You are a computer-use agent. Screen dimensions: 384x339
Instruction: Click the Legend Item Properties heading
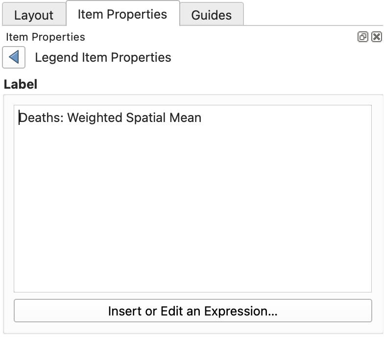[103, 57]
